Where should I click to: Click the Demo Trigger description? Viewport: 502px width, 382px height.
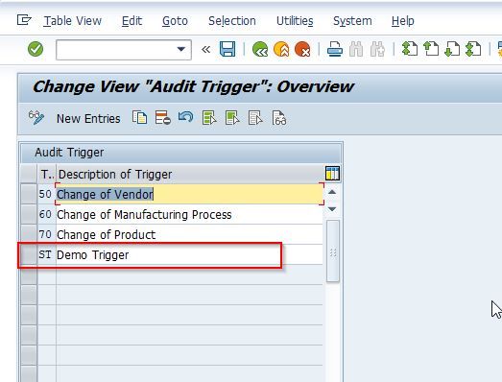pos(189,254)
